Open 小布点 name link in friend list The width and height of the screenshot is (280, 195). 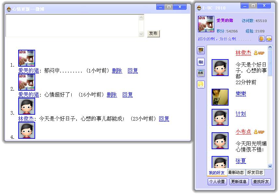point(244,132)
